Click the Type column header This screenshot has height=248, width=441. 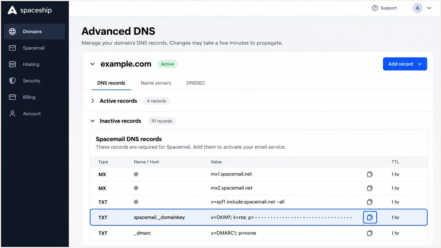[103, 162]
